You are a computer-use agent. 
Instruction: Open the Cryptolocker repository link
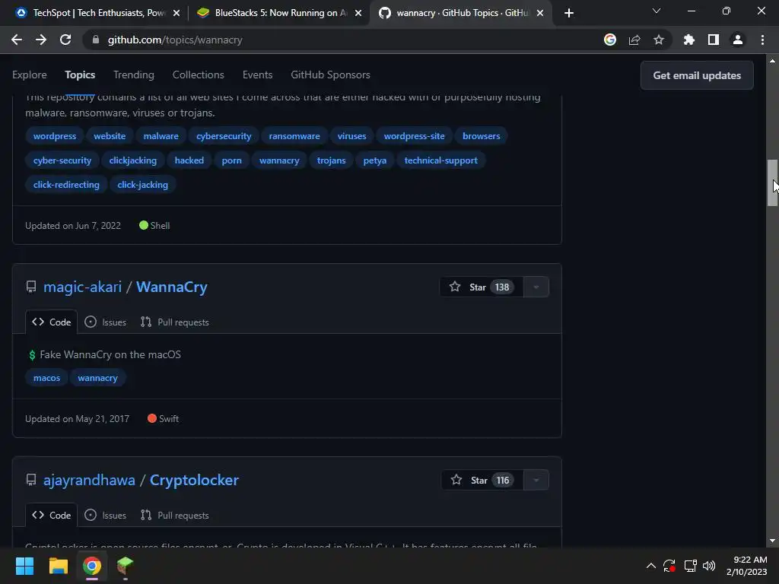[x=194, y=481]
